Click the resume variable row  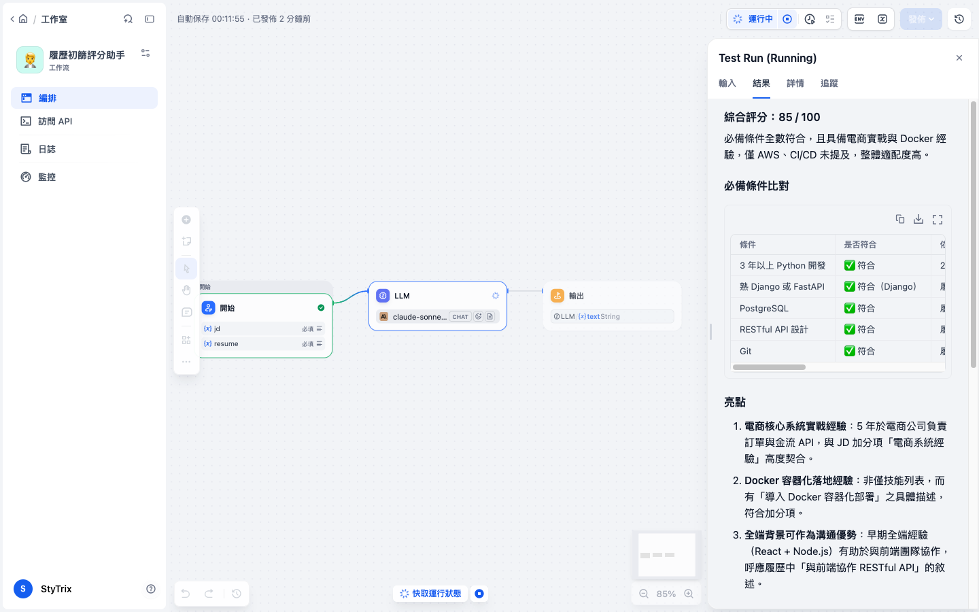263,343
